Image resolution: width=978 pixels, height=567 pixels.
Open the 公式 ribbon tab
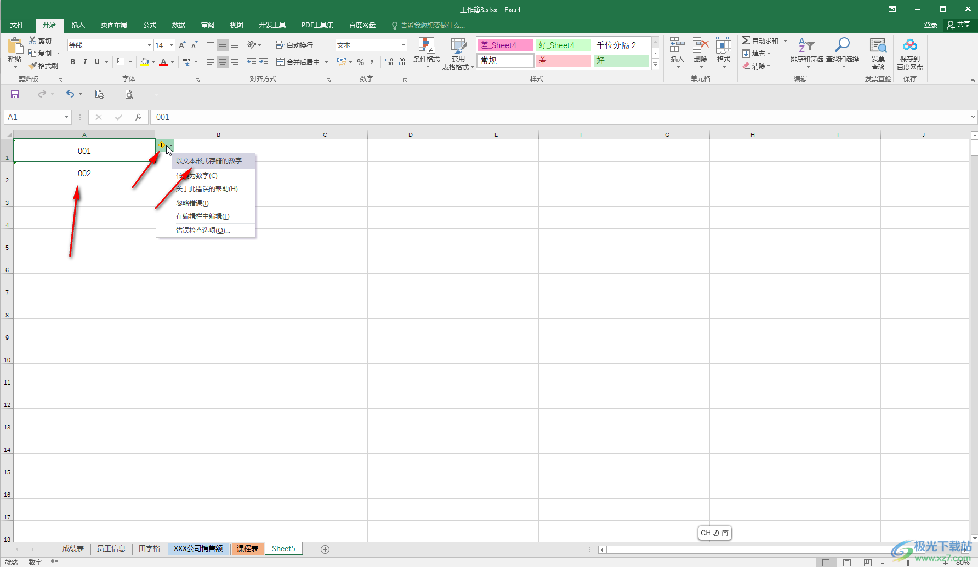tap(150, 25)
